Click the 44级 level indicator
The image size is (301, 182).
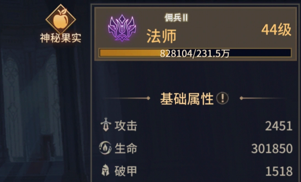tap(277, 30)
